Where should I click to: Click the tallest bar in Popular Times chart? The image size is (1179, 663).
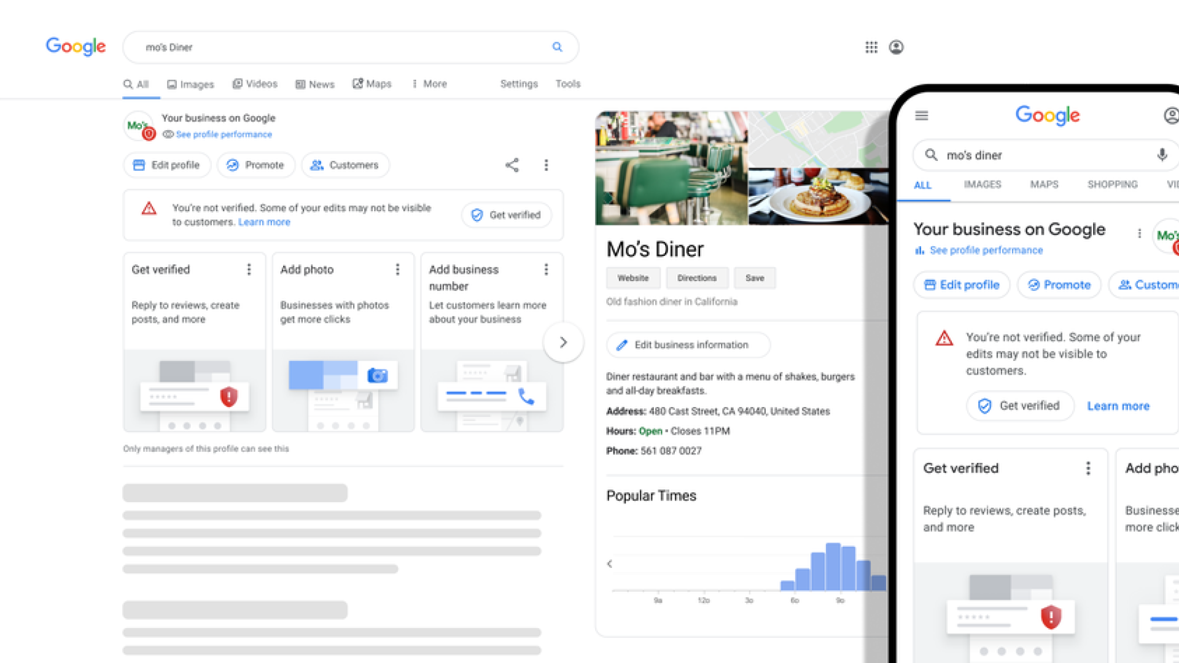(833, 567)
